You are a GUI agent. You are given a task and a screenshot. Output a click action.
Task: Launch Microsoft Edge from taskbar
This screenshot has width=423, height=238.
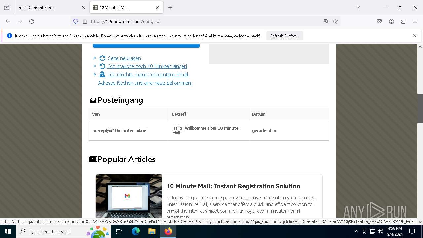click(136, 231)
